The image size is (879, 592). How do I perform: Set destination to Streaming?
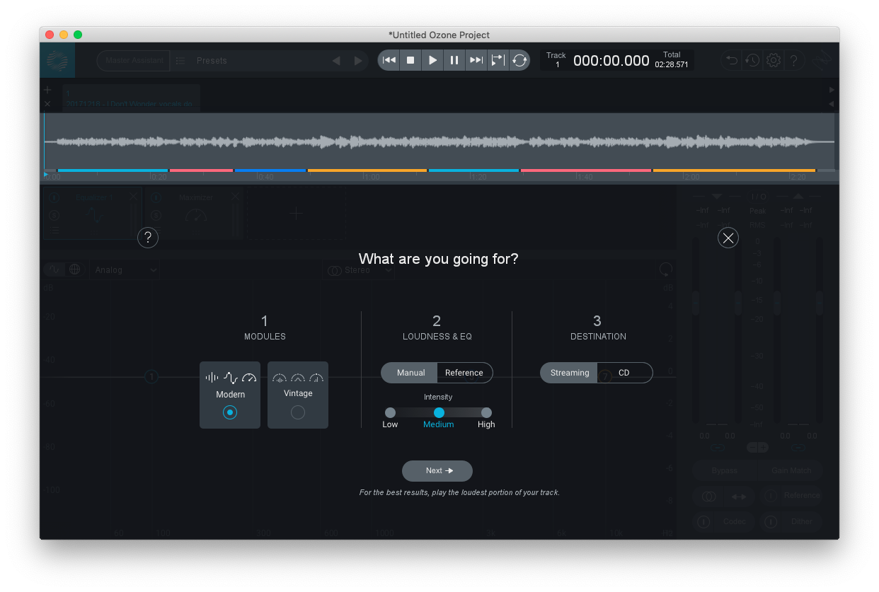570,373
